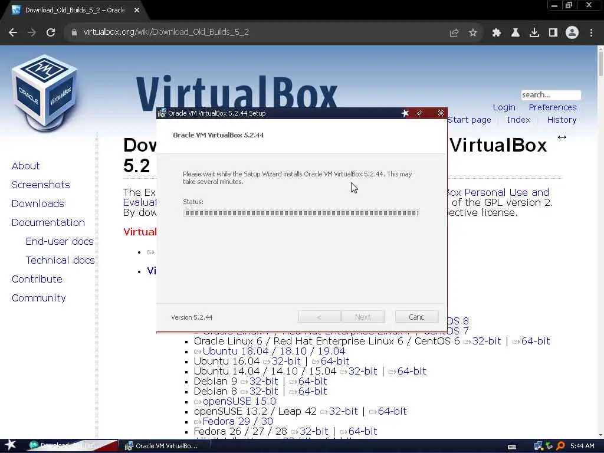The width and height of the screenshot is (604, 453).
Task: Open the taskbar star start button
Action: click(x=11, y=445)
